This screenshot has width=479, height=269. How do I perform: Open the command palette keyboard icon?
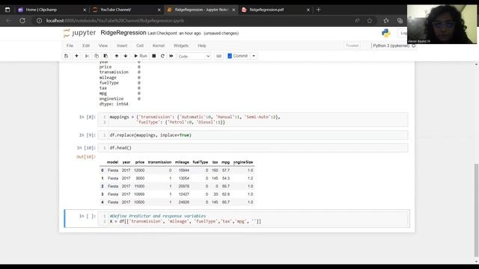pyautogui.click(x=219, y=56)
